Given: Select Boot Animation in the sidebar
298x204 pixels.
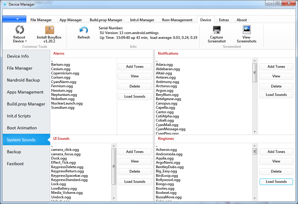Looking at the screenshot, I should (22, 128).
